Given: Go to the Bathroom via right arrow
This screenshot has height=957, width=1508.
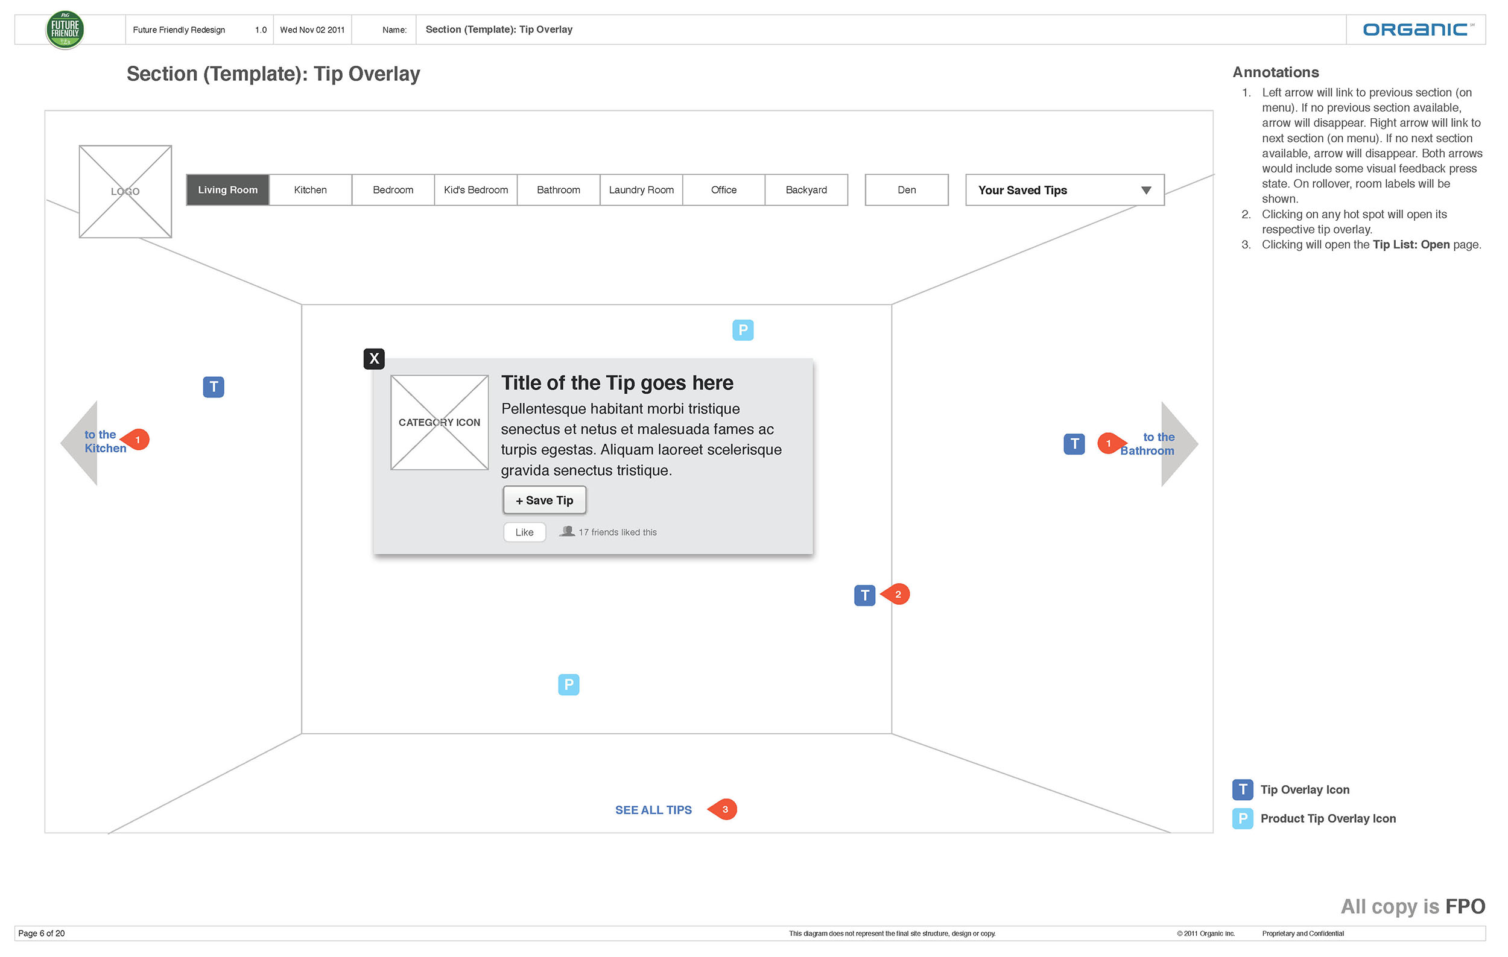Looking at the screenshot, I should 1180,444.
